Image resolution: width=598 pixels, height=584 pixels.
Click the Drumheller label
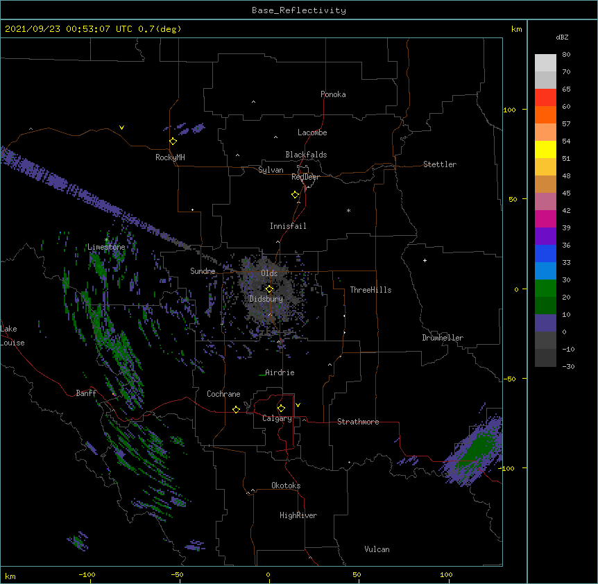click(x=443, y=338)
